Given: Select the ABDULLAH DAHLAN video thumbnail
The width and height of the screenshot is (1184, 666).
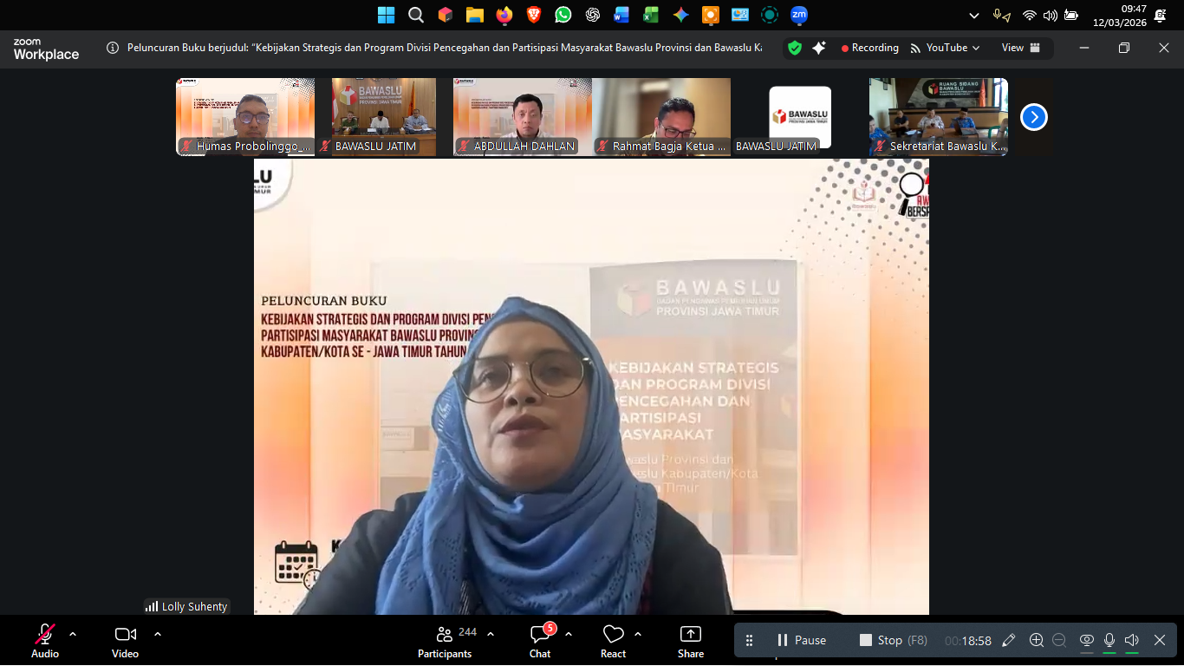Looking at the screenshot, I should [x=523, y=116].
